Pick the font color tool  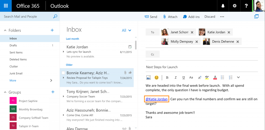tap(215, 77)
